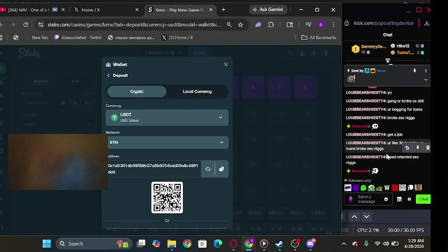Screen dimensions: 448x252
Task: Delete the hovered chat message with trash icon
Action: coord(428,148)
